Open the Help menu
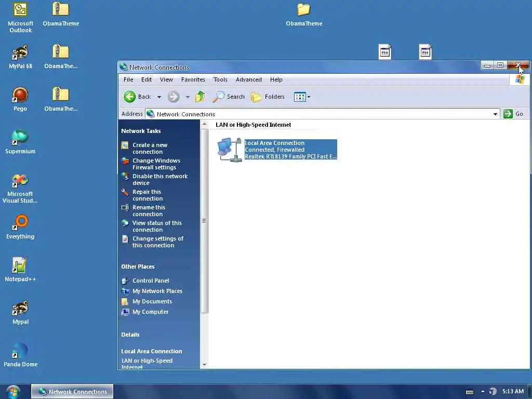The height and width of the screenshot is (399, 532). click(x=276, y=79)
